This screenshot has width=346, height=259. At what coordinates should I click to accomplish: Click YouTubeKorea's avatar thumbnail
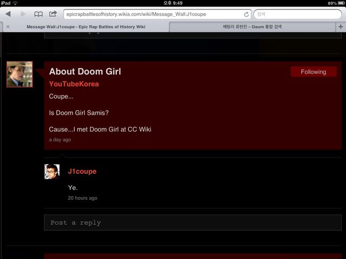click(19, 74)
